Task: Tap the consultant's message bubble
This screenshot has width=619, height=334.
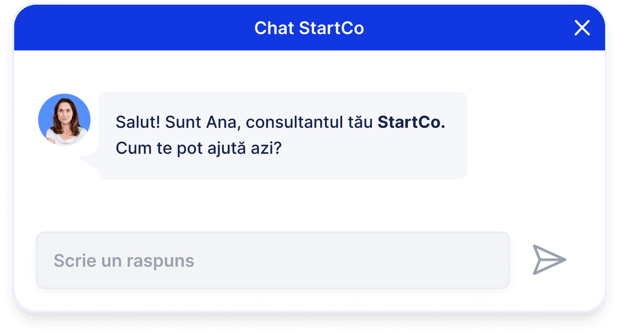Action: 282,135
